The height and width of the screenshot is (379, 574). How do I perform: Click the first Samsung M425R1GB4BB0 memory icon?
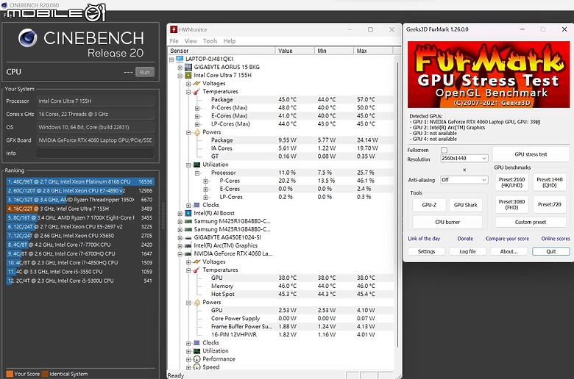click(188, 221)
